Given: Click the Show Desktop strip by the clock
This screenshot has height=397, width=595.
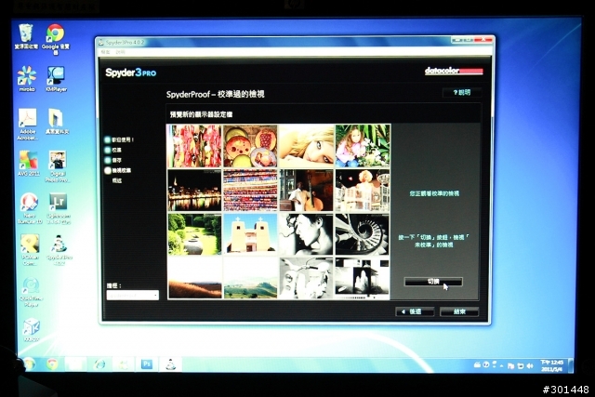Looking at the screenshot, I should (570, 365).
